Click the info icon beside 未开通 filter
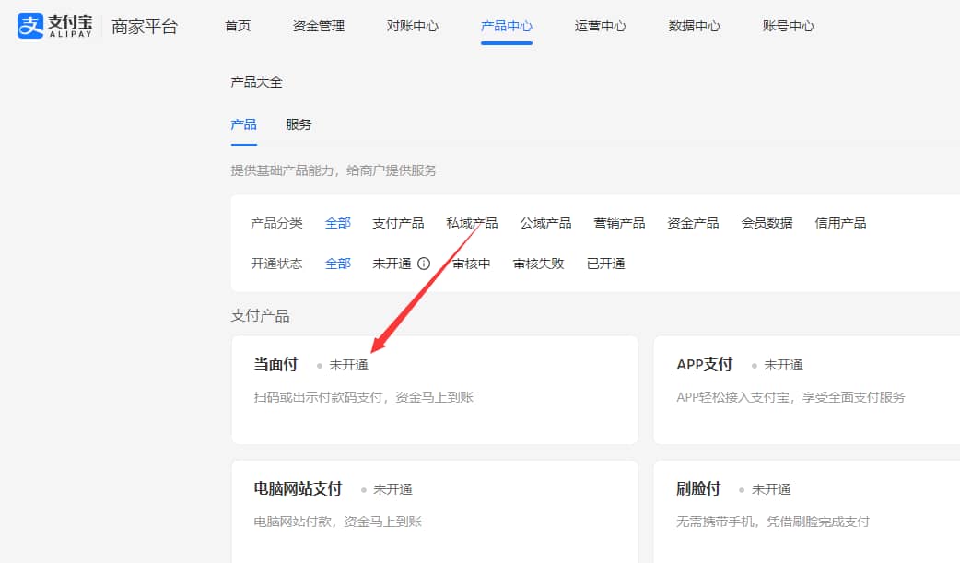This screenshot has width=960, height=563. pyautogui.click(x=423, y=263)
